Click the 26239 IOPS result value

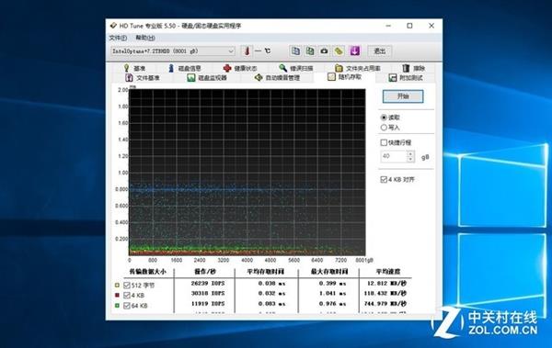208,284
